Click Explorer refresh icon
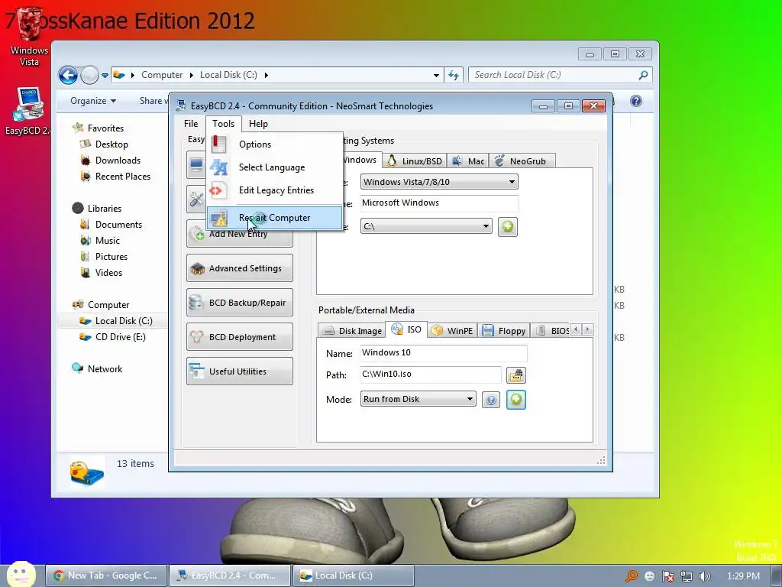This screenshot has width=782, height=587. click(x=454, y=76)
